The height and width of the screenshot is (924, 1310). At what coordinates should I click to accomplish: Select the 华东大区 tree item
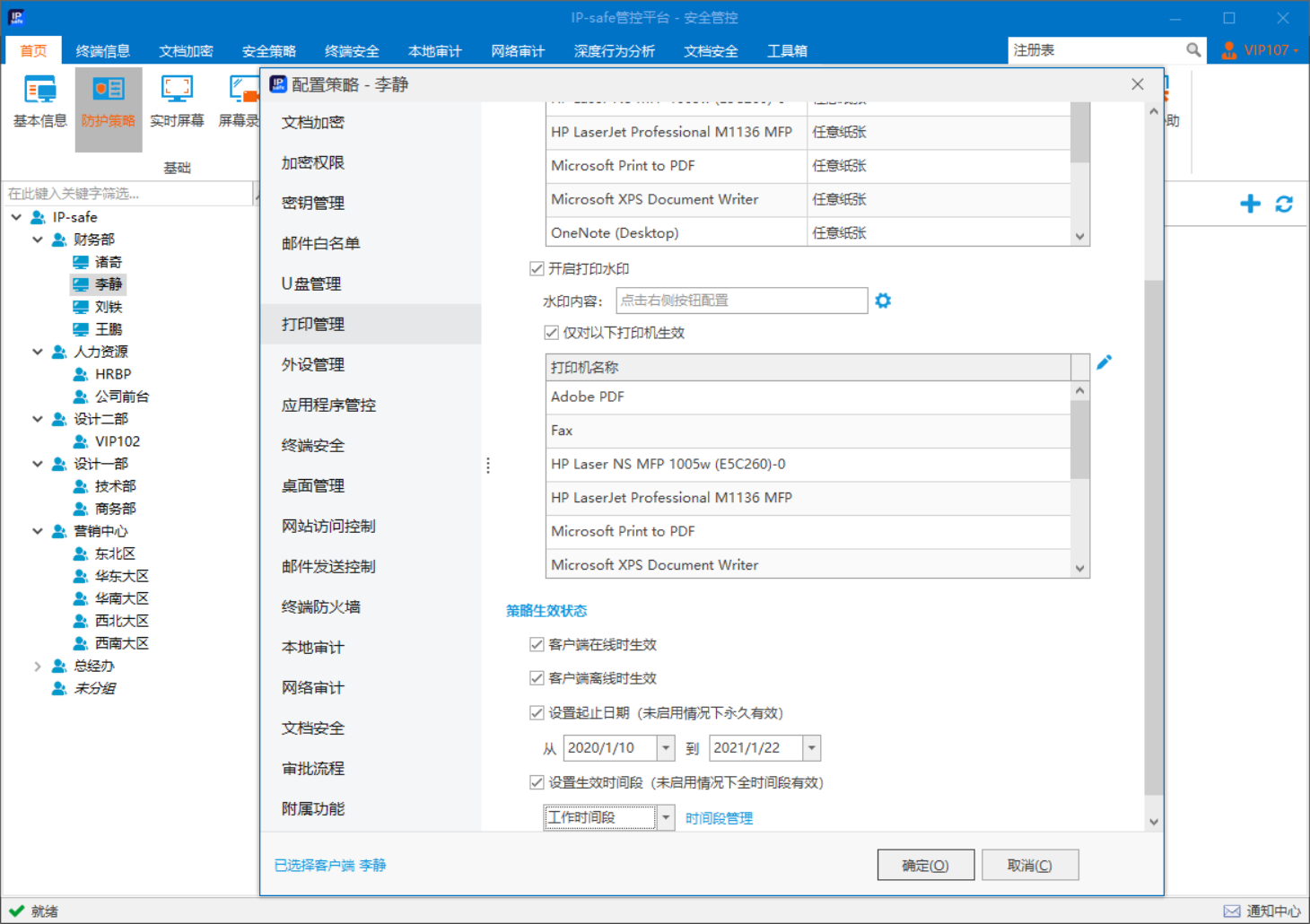121,576
